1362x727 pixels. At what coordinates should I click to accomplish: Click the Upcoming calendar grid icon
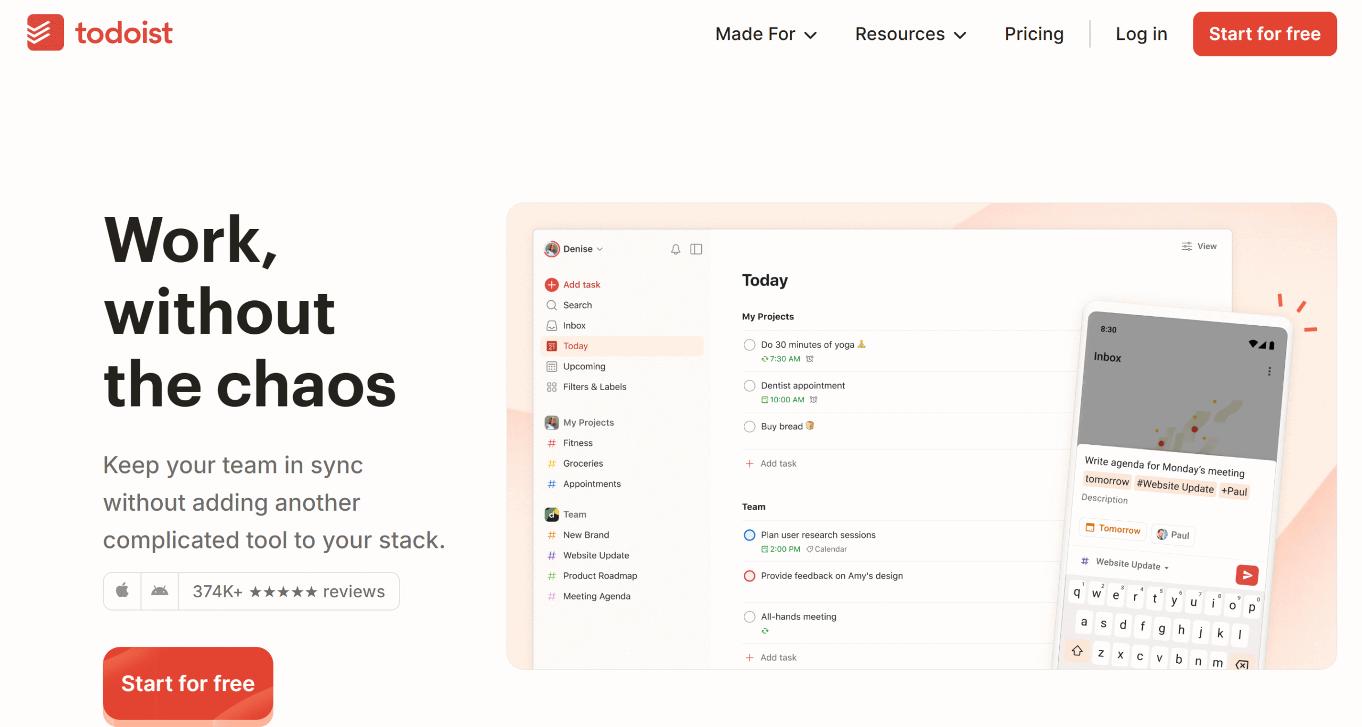(552, 366)
